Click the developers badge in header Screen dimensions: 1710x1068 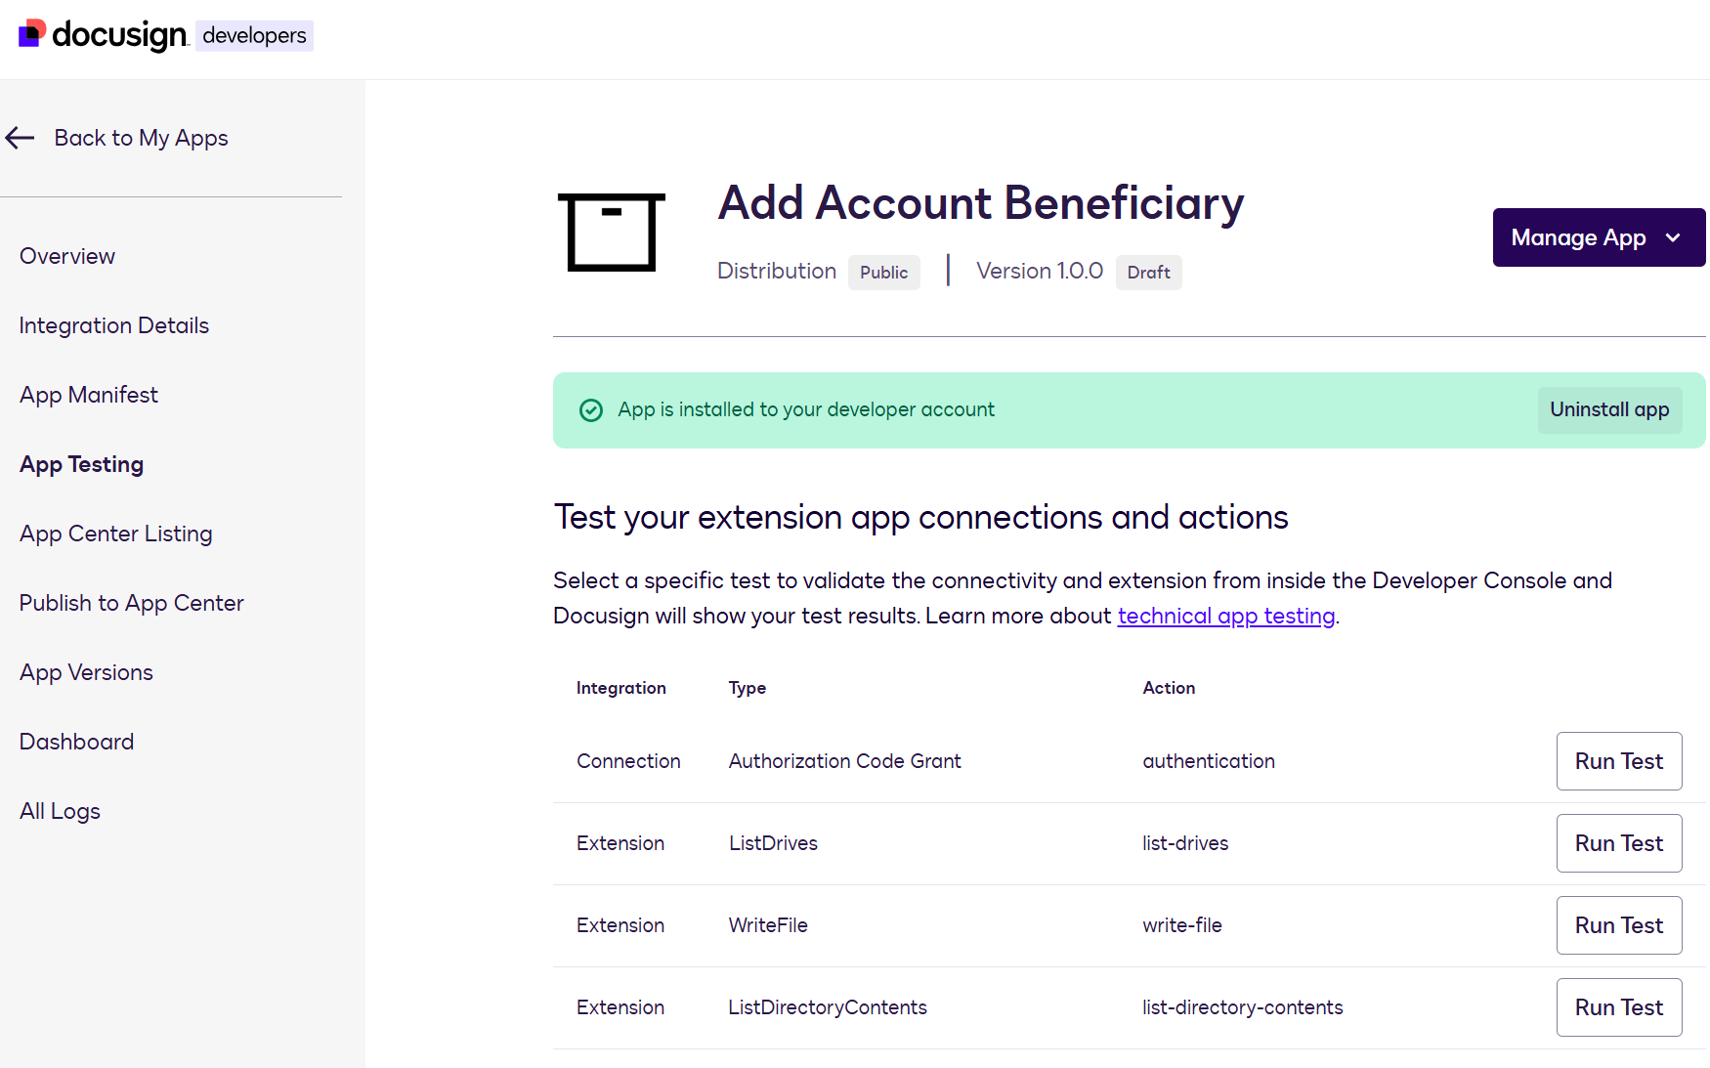254,36
